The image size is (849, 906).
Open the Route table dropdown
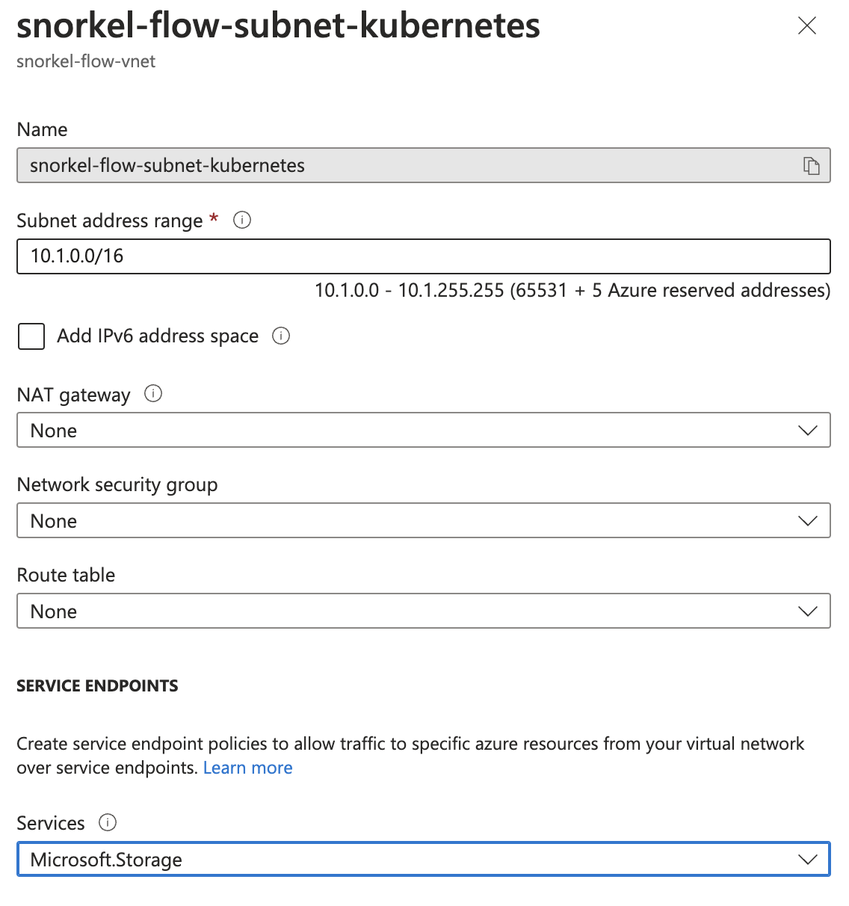424,611
